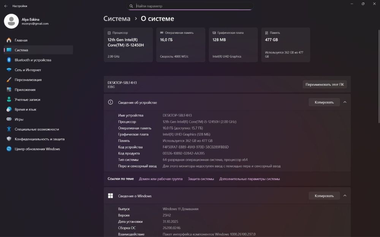Image resolution: width=380 pixels, height=237 pixels.
Task: Collapse the Сведения о Windows section
Action: point(345,196)
